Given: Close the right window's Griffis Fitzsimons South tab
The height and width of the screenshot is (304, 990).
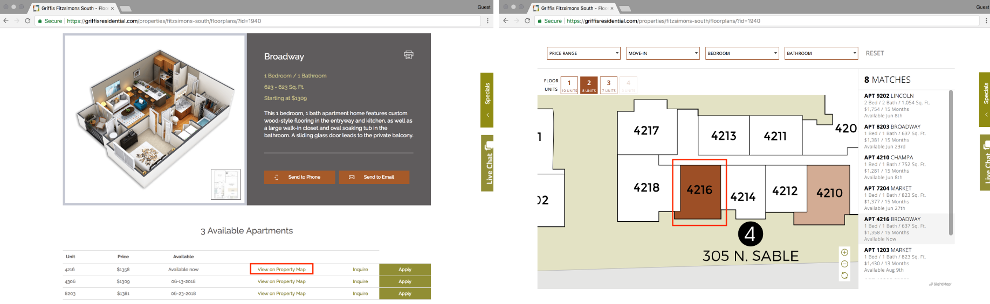Looking at the screenshot, I should click(612, 8).
